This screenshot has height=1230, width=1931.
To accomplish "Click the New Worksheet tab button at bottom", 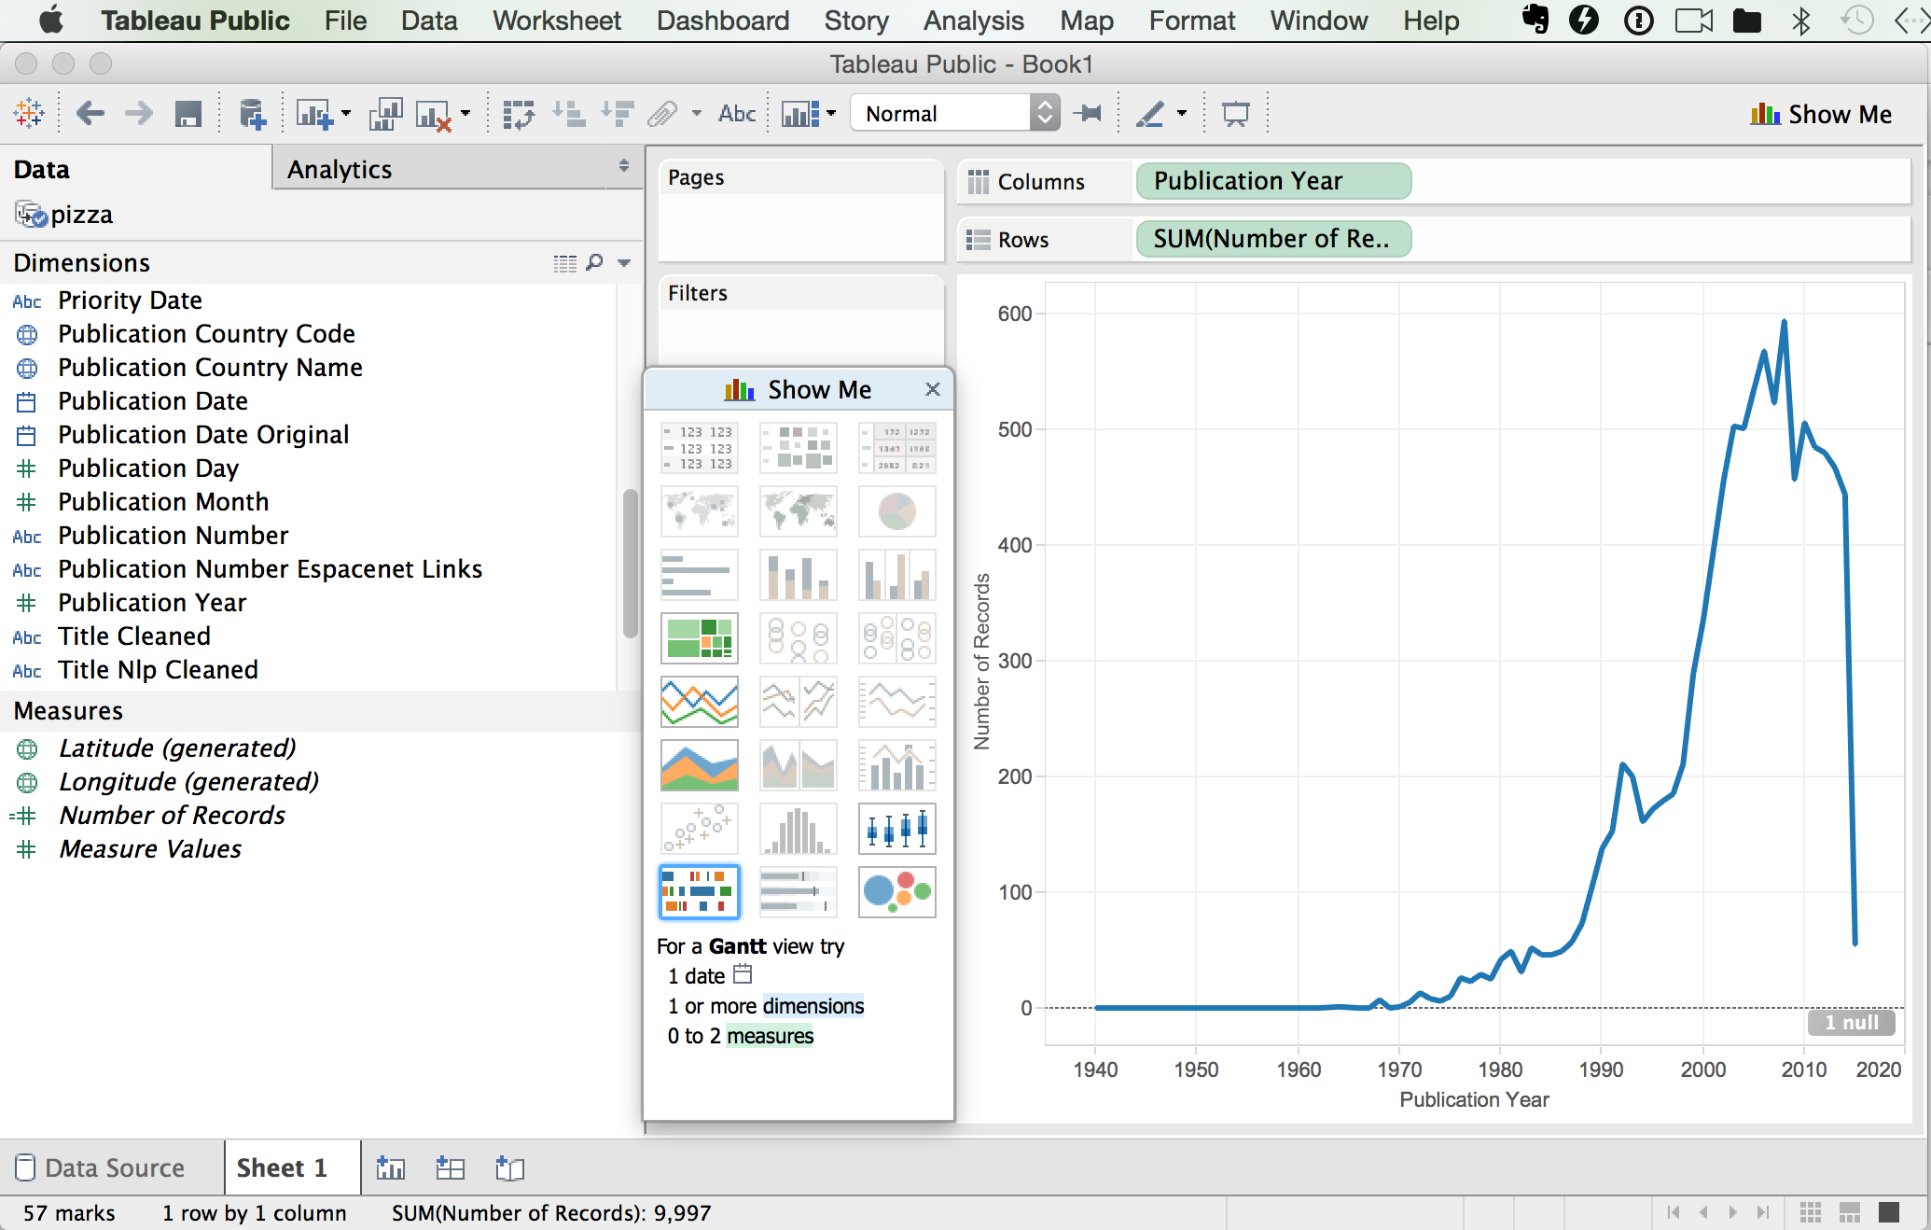I will tap(390, 1167).
